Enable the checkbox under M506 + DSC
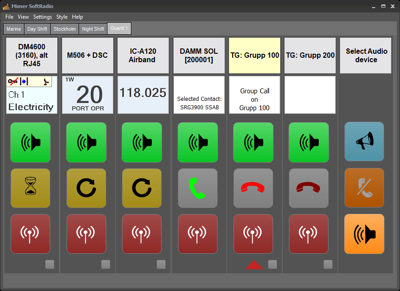The width and height of the screenshot is (400, 291). [x=106, y=265]
